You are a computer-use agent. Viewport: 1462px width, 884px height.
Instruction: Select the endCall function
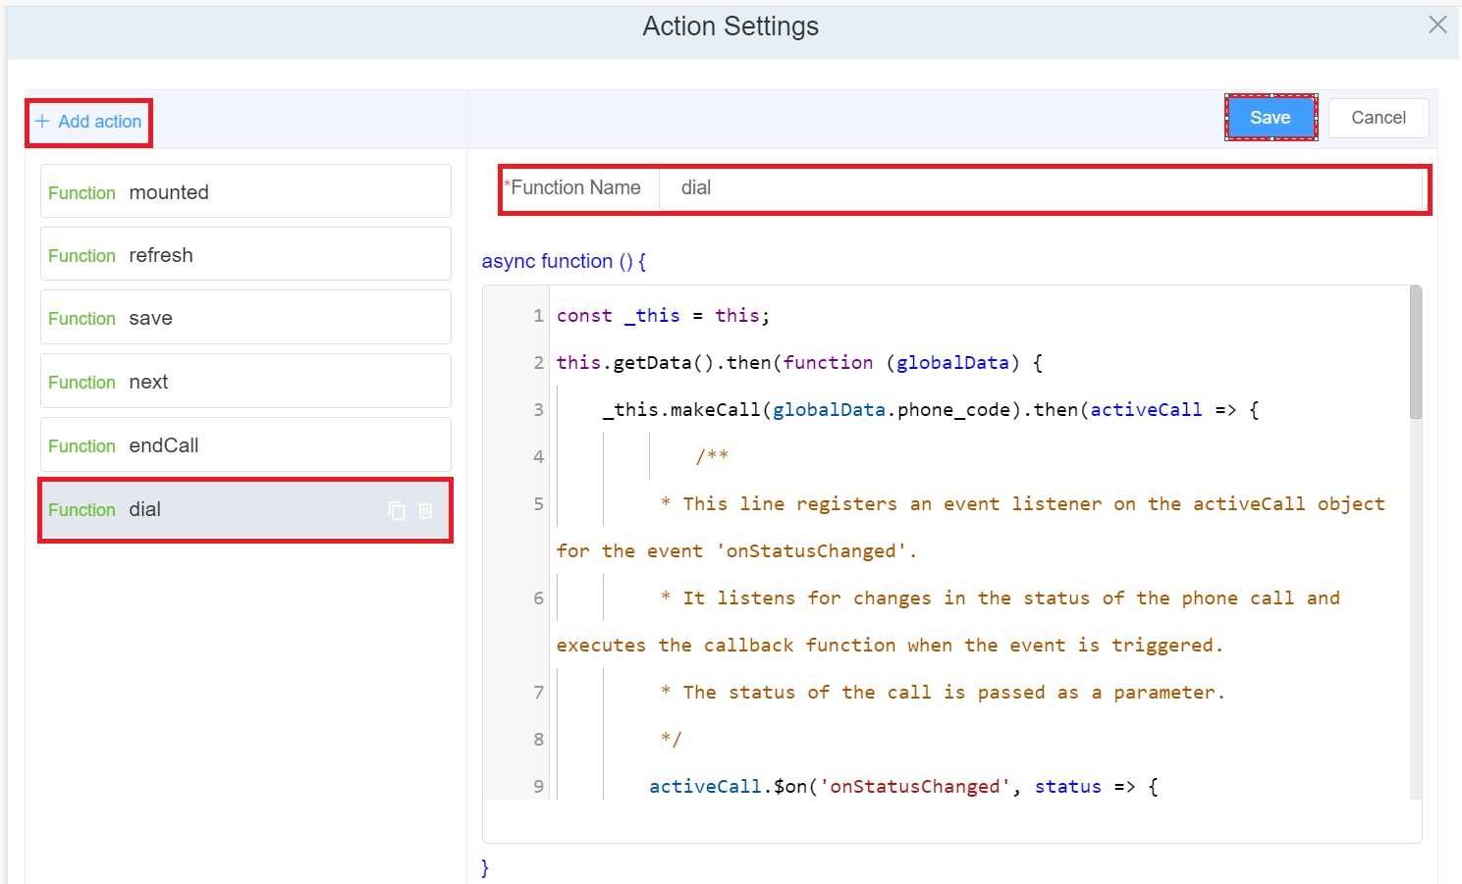pyautogui.click(x=245, y=445)
